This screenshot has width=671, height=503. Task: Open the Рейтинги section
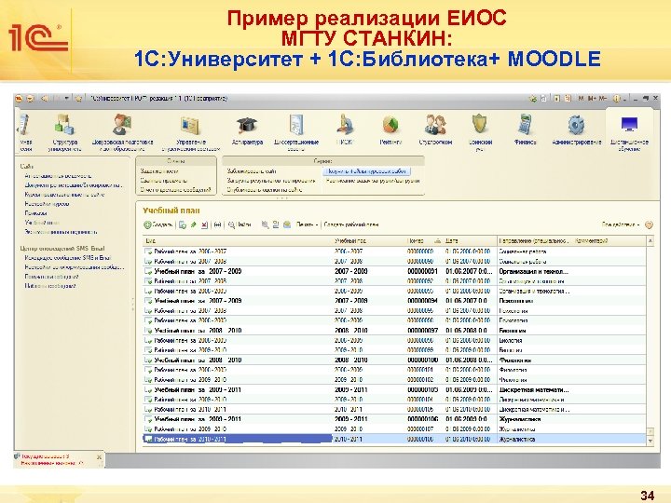coord(390,131)
